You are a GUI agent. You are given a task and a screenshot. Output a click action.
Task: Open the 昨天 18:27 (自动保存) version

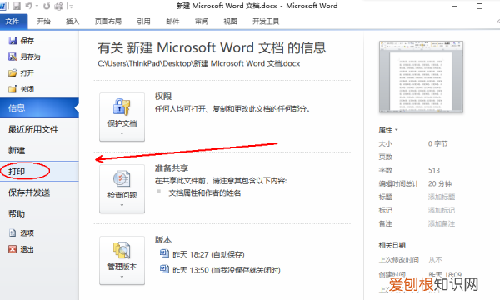pyautogui.click(x=202, y=254)
